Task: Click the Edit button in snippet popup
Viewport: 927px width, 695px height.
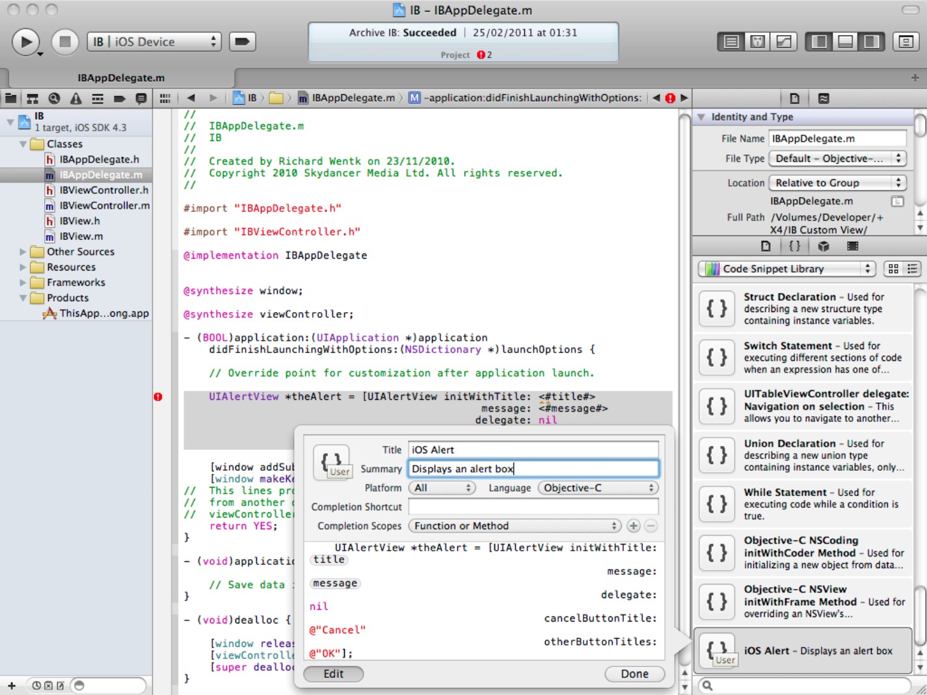Action: tap(334, 674)
